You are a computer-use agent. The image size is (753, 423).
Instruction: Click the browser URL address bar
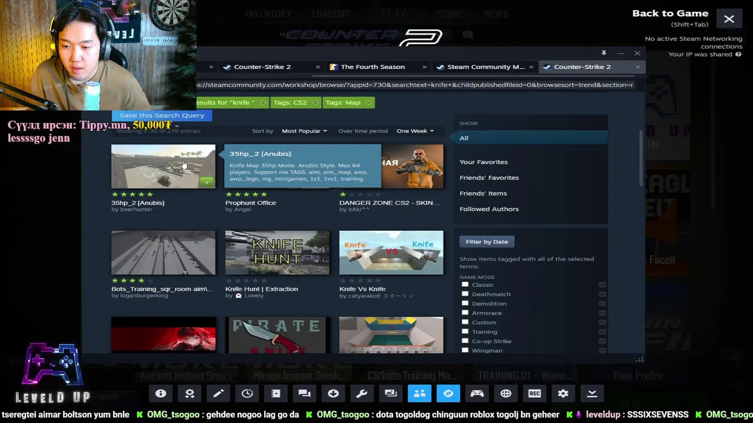(415, 85)
